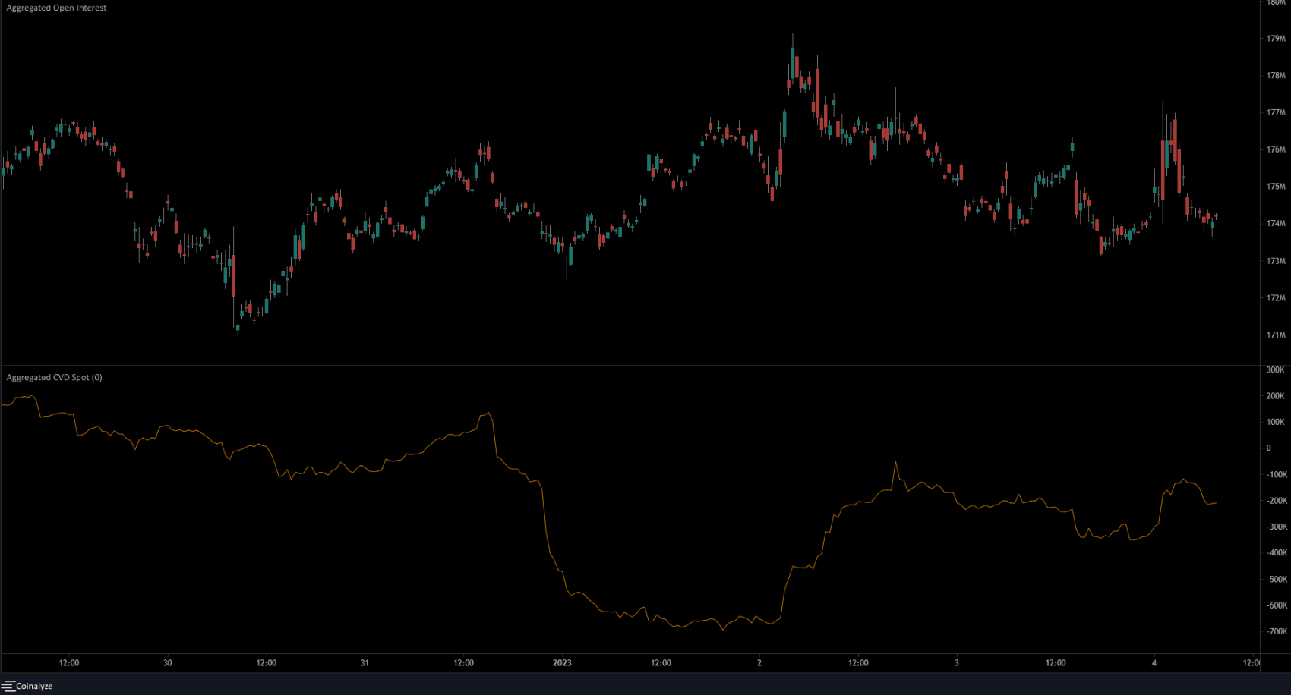Click the 178M open interest axis label
Screen dimensions: 1291x695
point(1276,76)
